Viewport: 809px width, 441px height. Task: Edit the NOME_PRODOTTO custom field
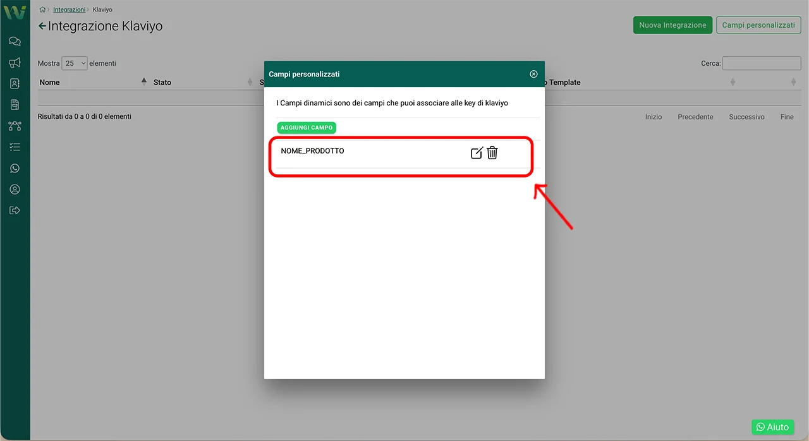point(477,153)
